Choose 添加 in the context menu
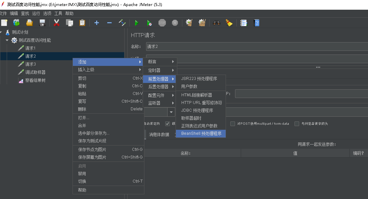Image resolution: width=368 pixels, height=199 pixels. point(108,62)
